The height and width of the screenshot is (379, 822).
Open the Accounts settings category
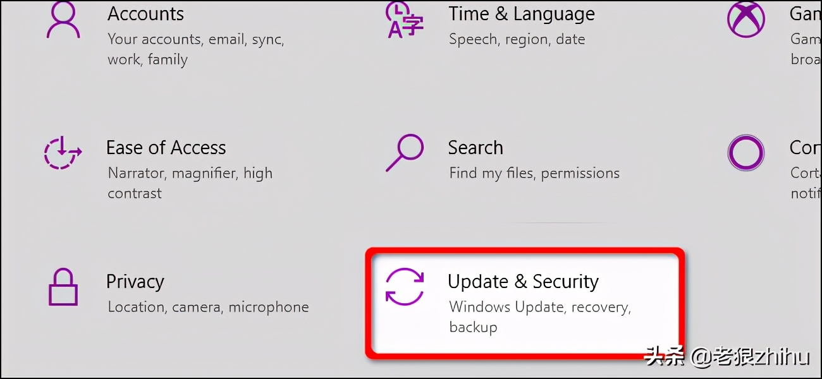click(145, 13)
